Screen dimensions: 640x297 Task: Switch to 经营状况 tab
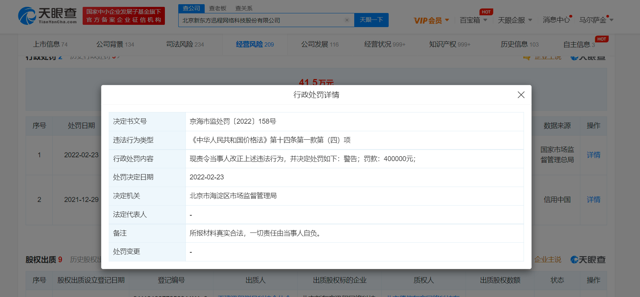pyautogui.click(x=384, y=44)
